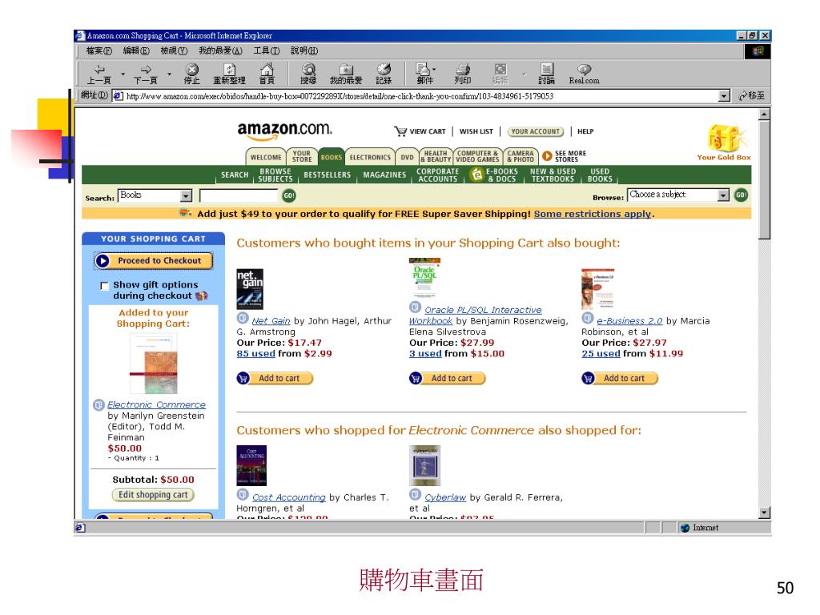Click the View Cart shopping cart icon
The width and height of the screenshot is (820, 615).
pyautogui.click(x=400, y=131)
